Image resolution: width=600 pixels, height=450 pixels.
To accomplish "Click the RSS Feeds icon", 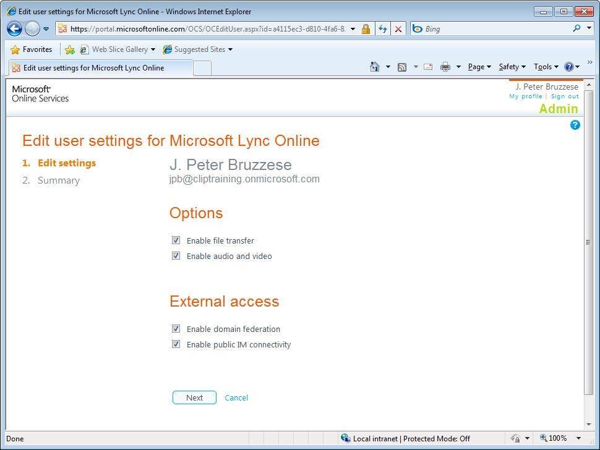I will point(402,67).
